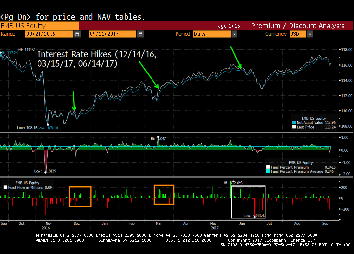Open the end date calendar picker

pos(139,35)
